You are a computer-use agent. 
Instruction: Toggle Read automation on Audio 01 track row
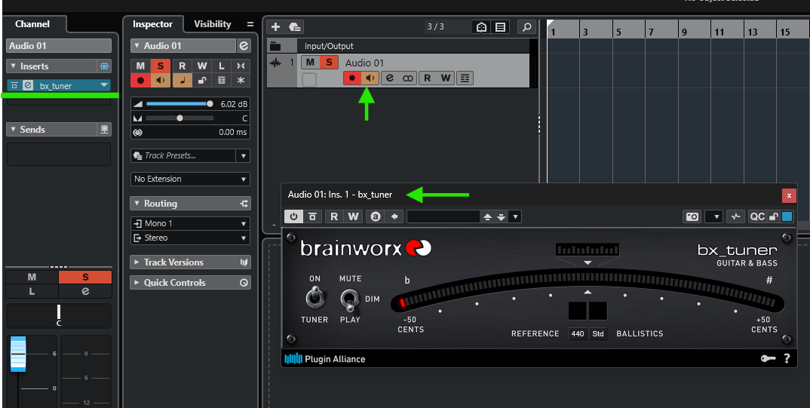(x=427, y=78)
